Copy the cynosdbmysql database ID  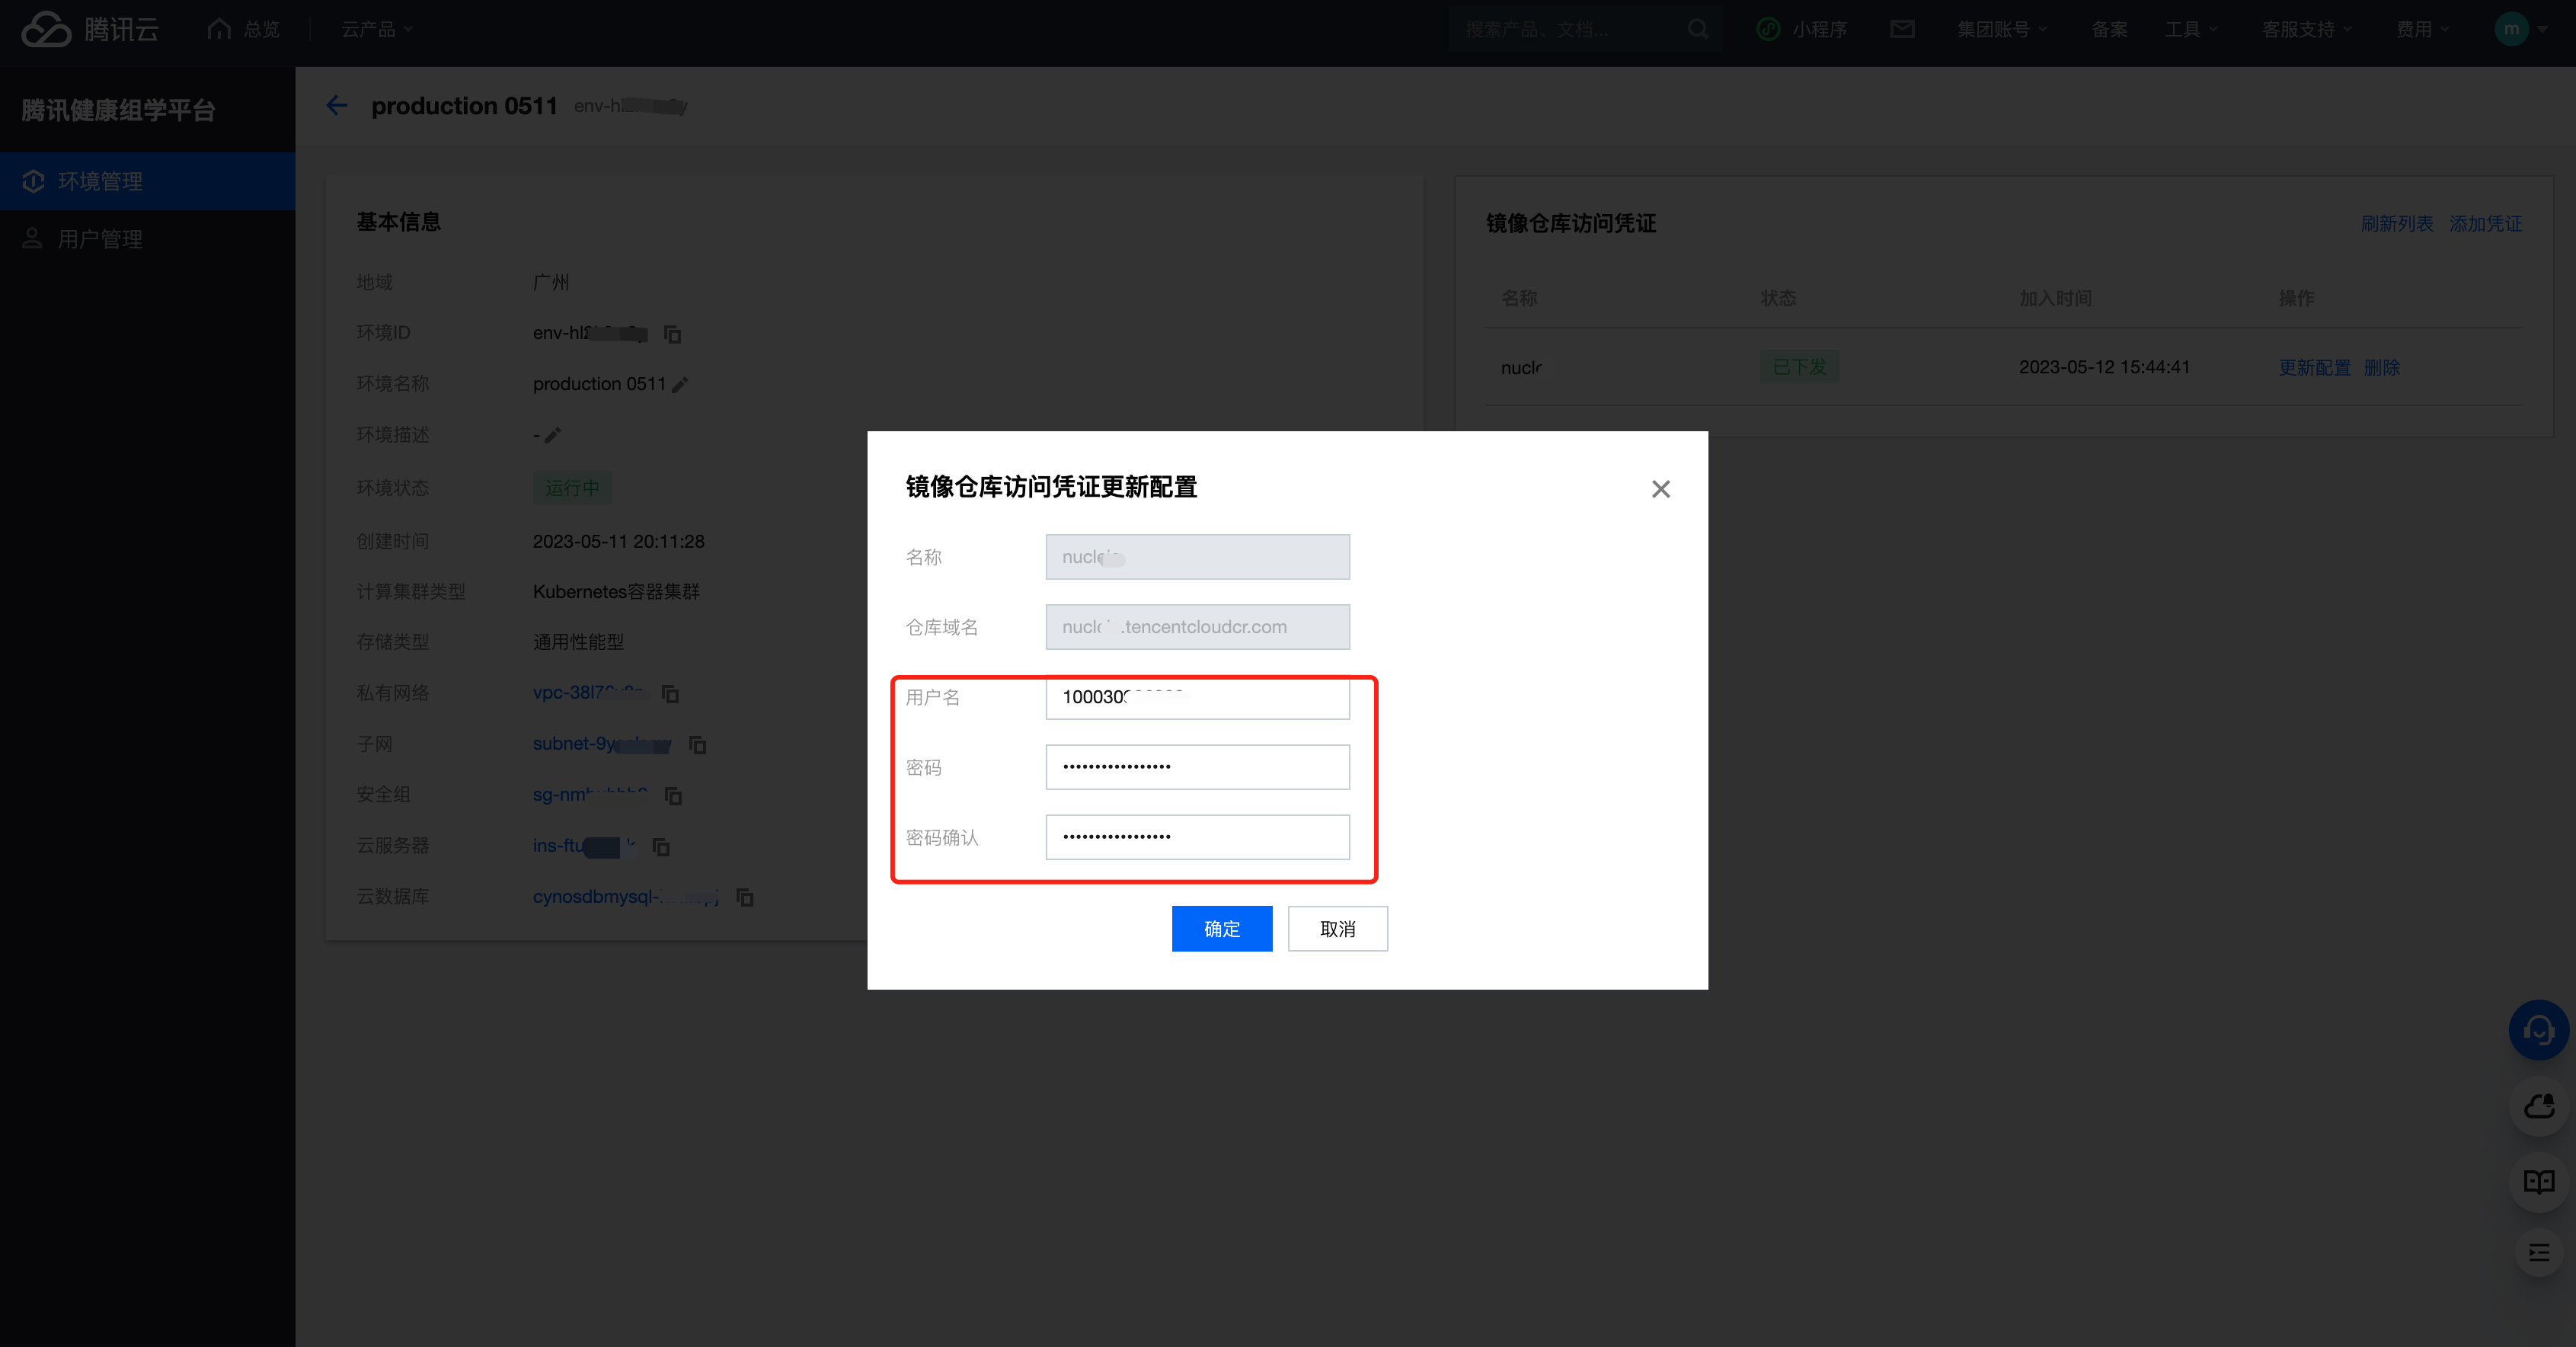click(x=745, y=897)
